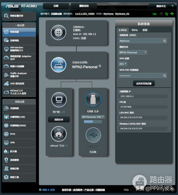The width and height of the screenshot is (178, 195).
Task: Switch to the 5GHz tab
Action: coord(135,30)
